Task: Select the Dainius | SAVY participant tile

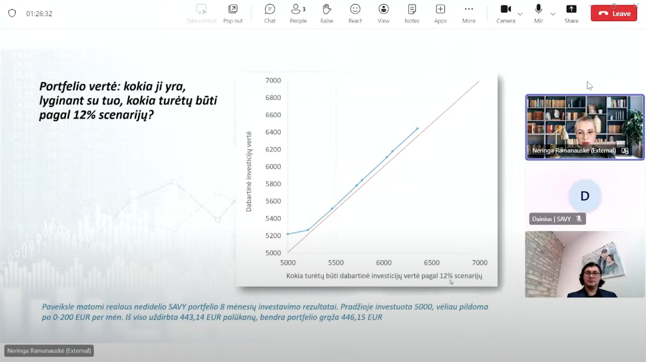Action: click(x=585, y=196)
